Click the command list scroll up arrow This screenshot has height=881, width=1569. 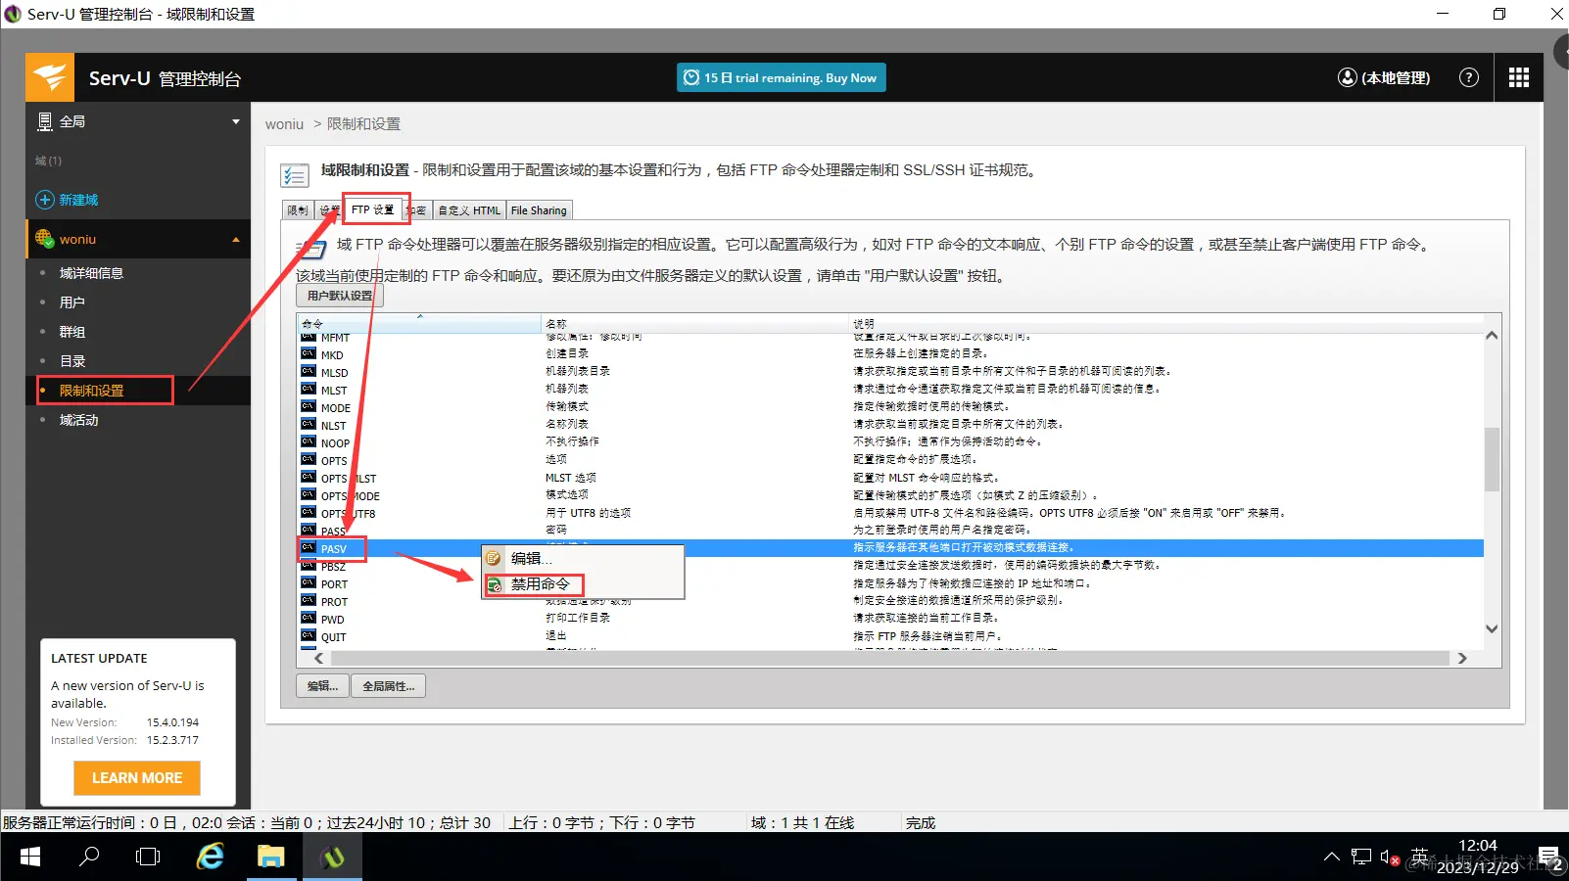pyautogui.click(x=1492, y=336)
